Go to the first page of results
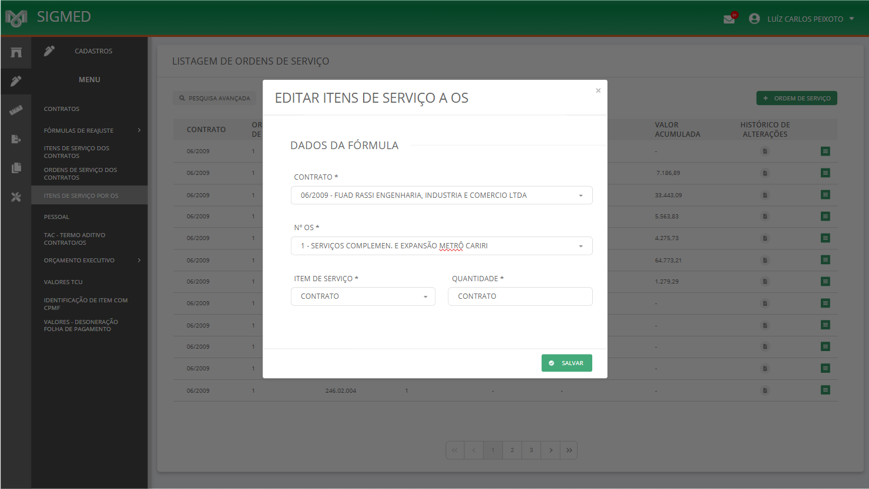The height and width of the screenshot is (489, 869). pos(455,450)
